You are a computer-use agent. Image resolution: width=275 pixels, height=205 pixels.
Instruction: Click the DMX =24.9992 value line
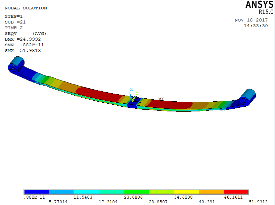23,39
